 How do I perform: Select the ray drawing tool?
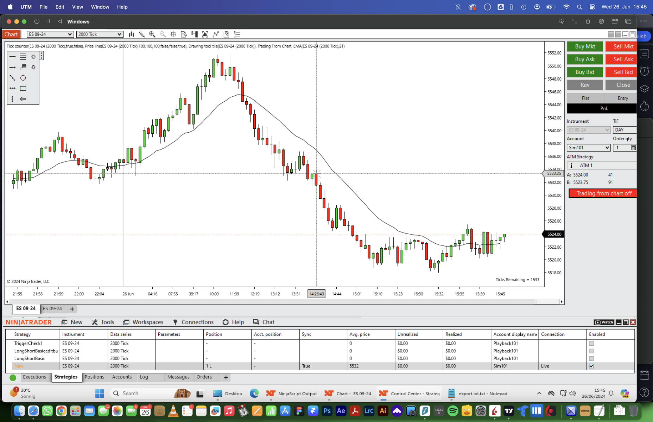[x=13, y=67]
